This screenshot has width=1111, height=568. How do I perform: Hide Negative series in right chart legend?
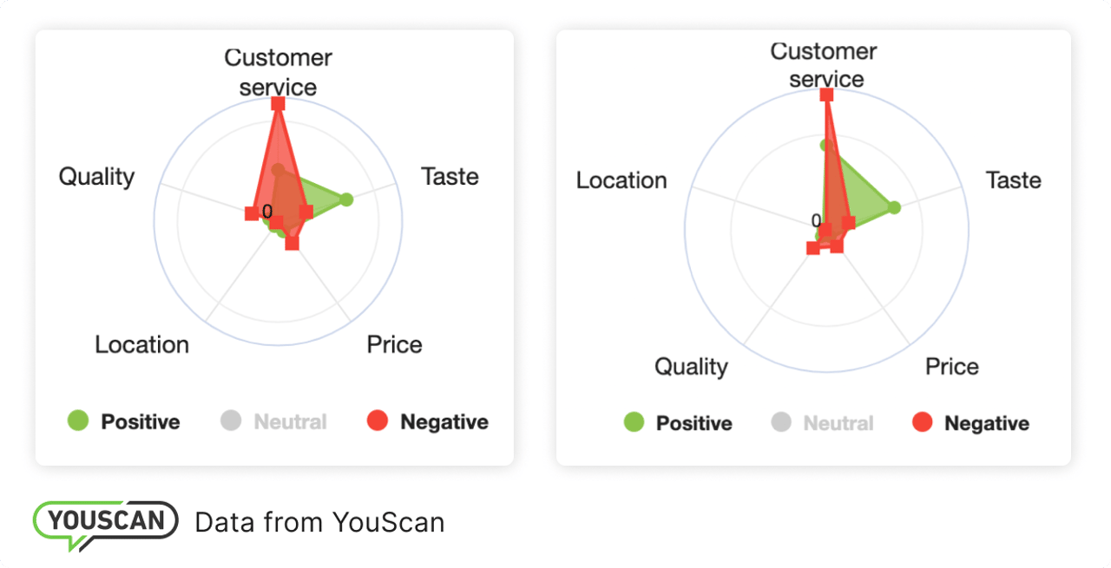click(970, 423)
